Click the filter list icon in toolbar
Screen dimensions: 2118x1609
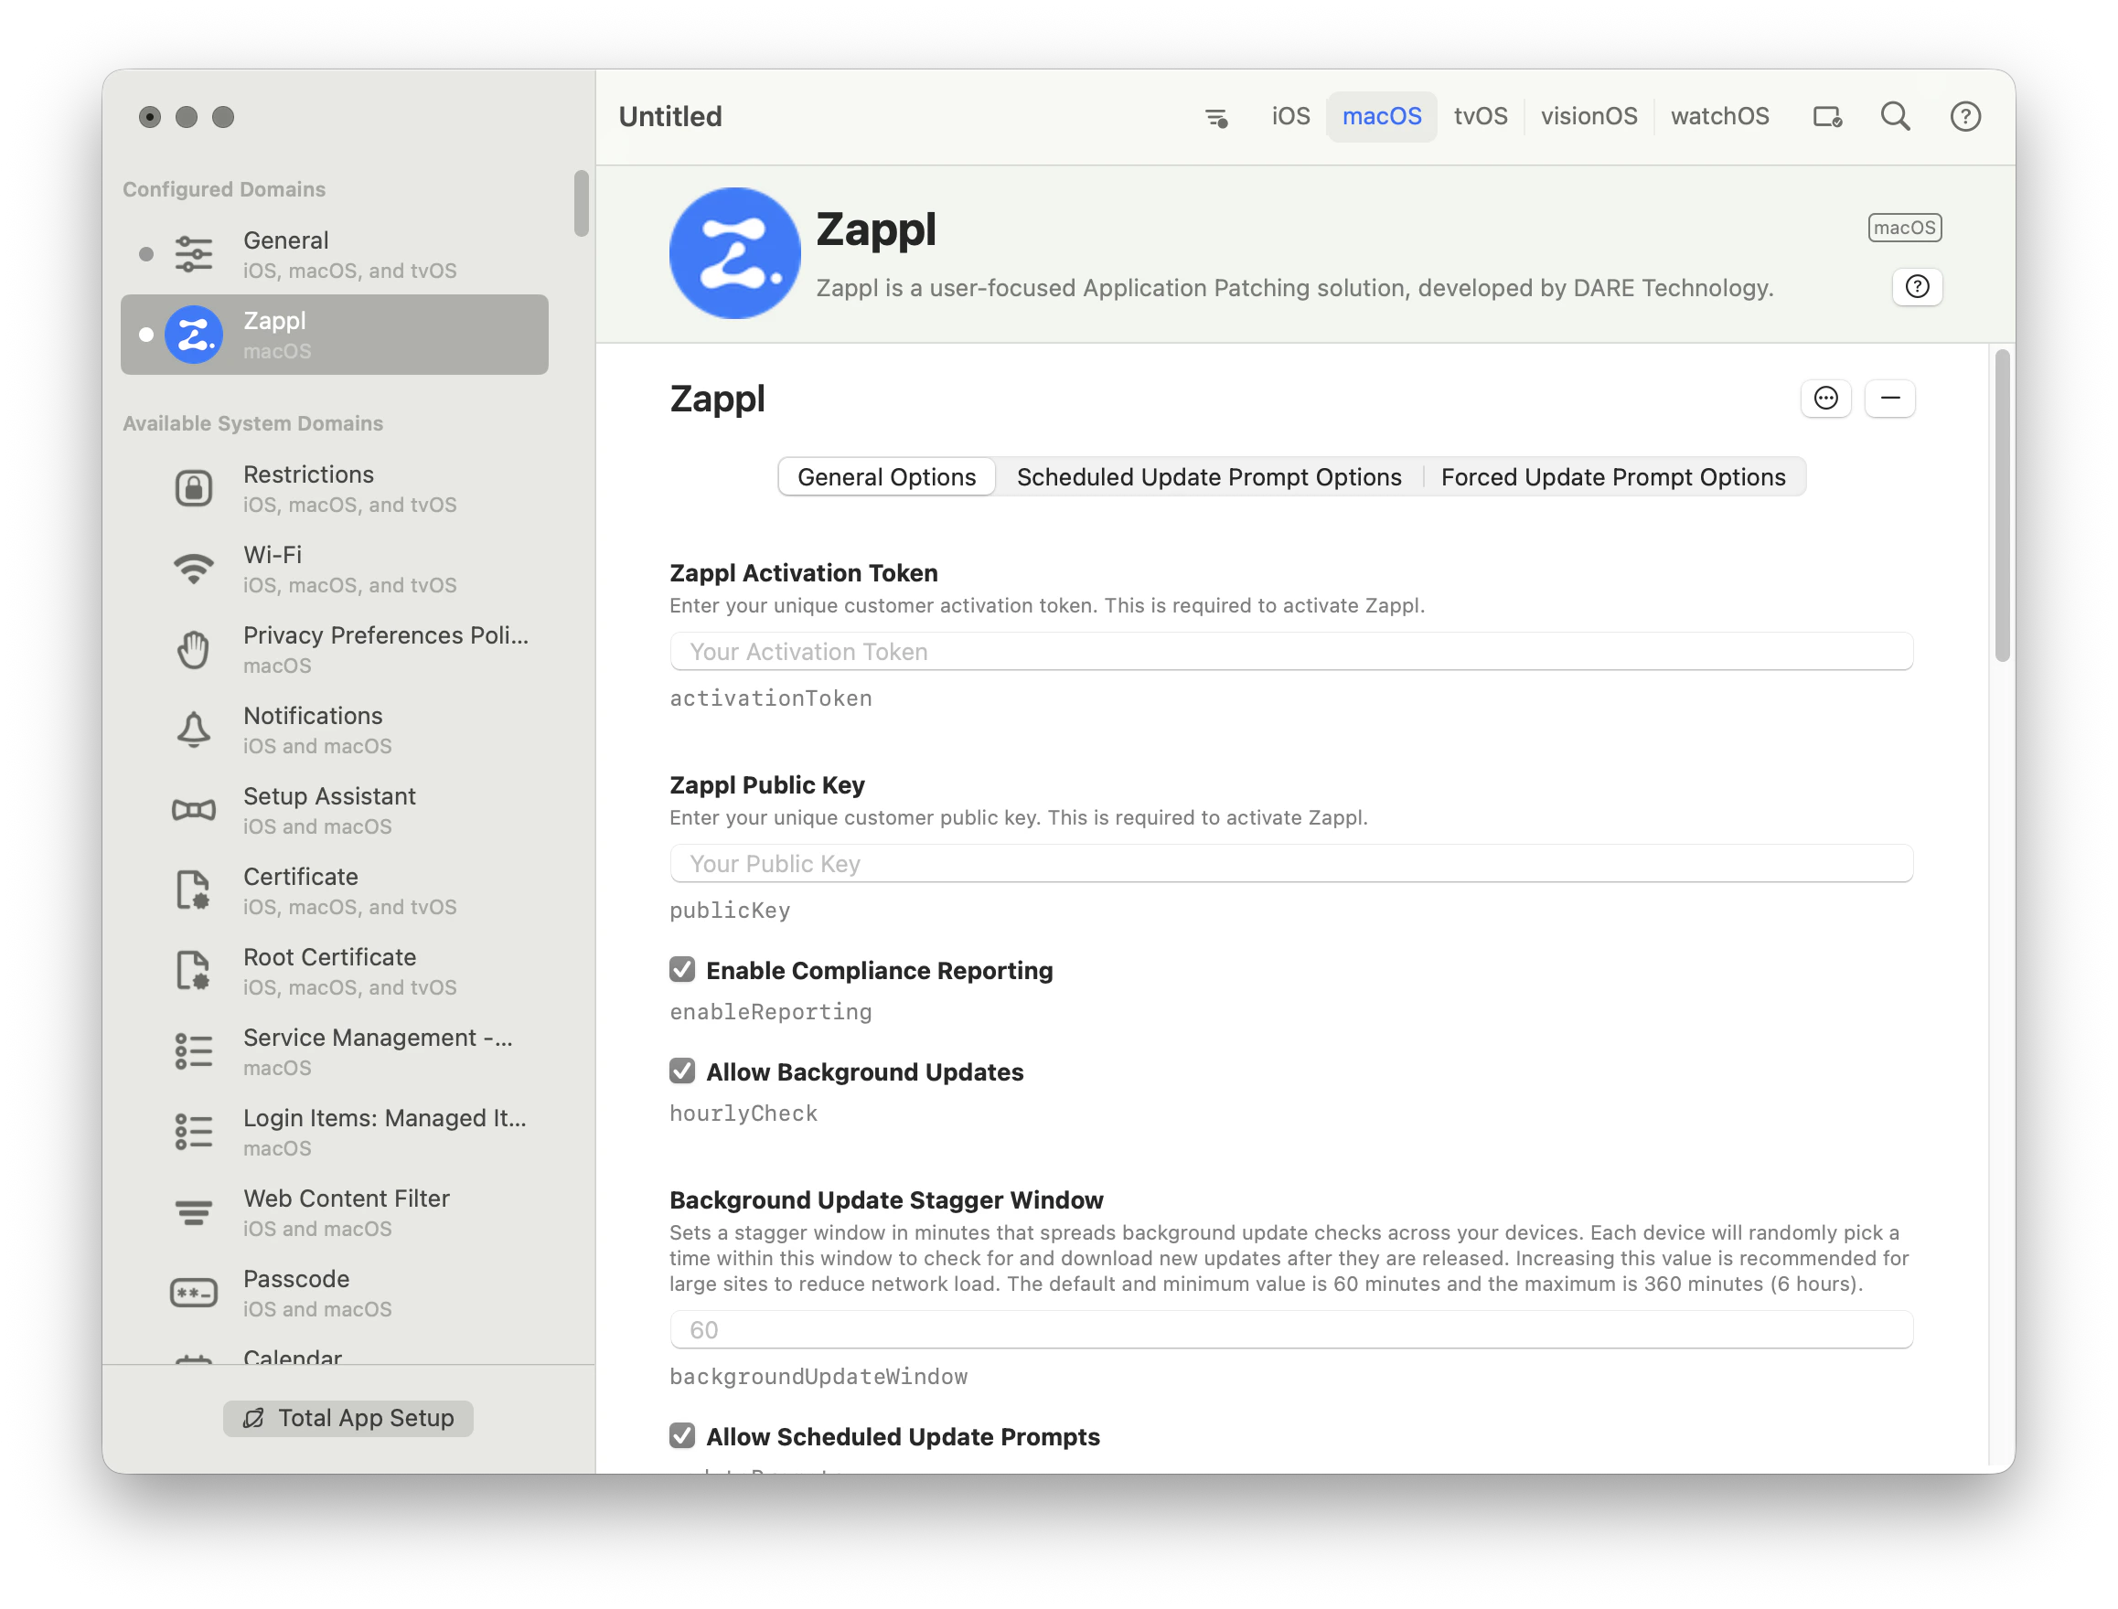pyautogui.click(x=1215, y=117)
